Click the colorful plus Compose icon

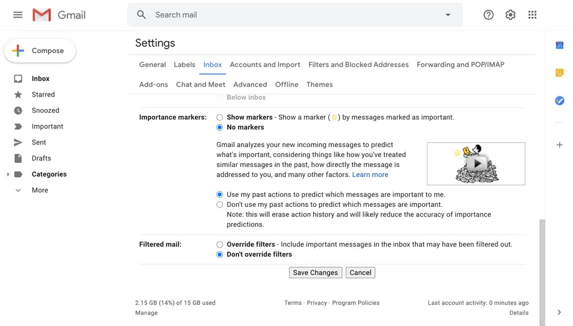pyautogui.click(x=17, y=50)
